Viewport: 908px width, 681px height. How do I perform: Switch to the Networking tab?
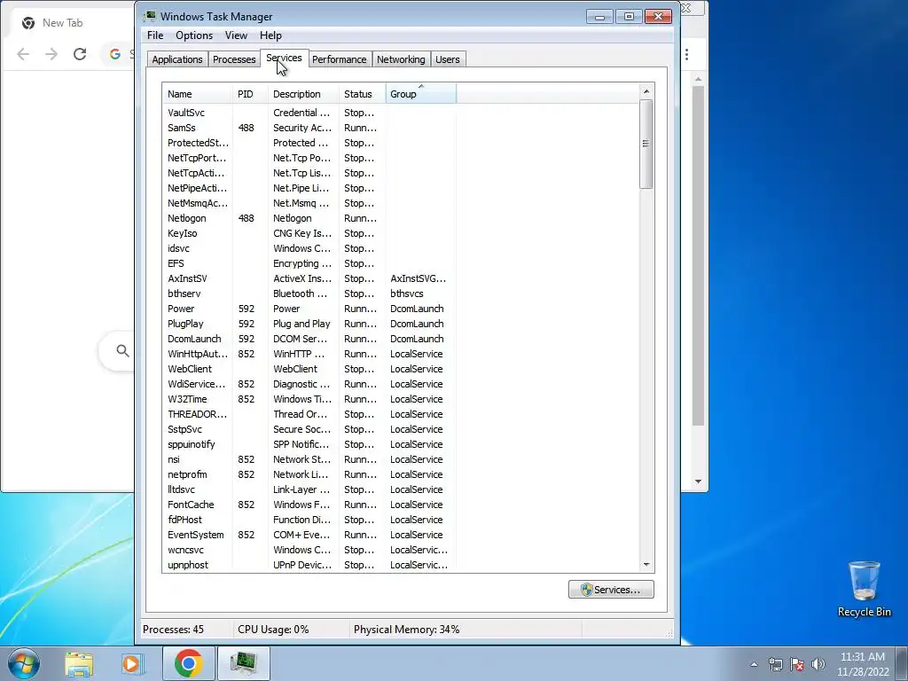point(401,59)
